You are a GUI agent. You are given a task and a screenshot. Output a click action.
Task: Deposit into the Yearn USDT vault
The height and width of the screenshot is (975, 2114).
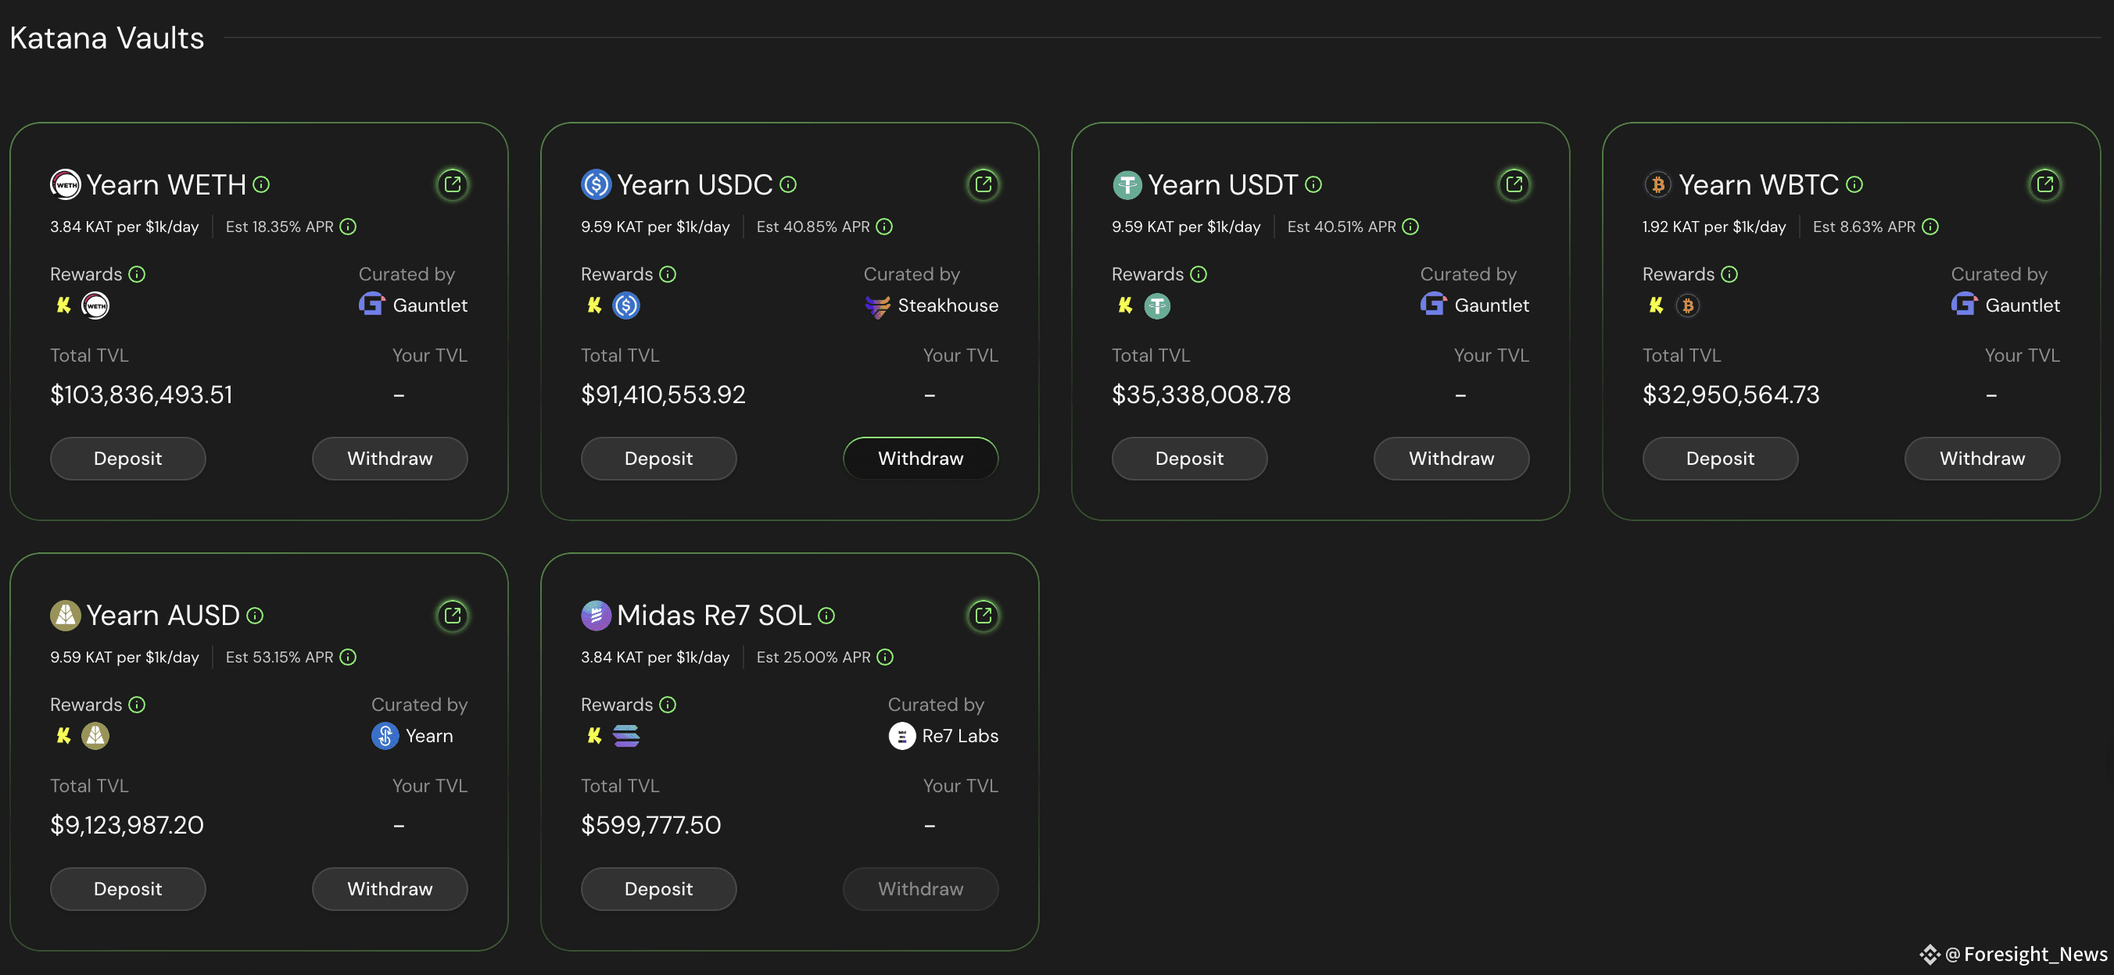[x=1189, y=459]
